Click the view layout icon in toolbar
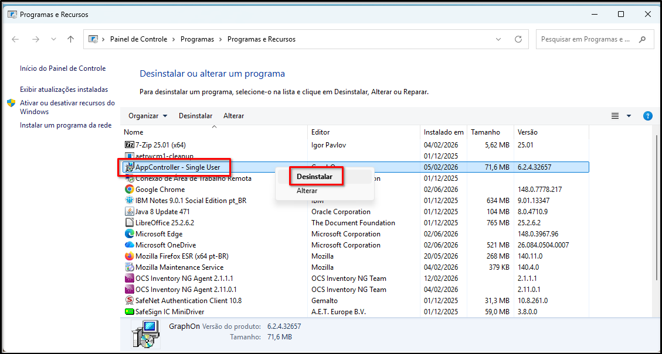 coord(615,116)
